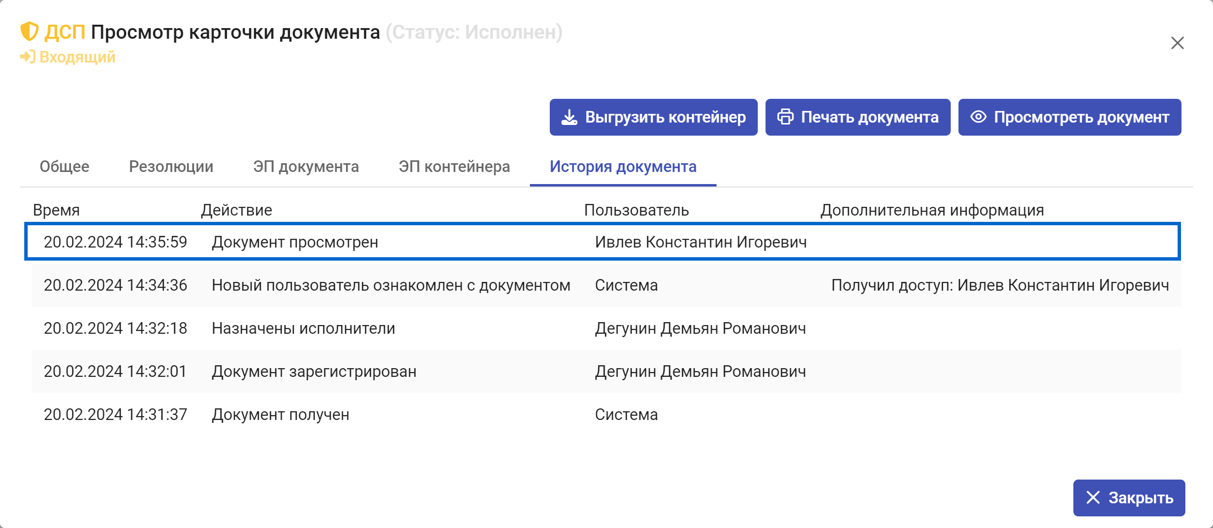Export container via Выгрузить контейнер text
This screenshot has width=1213, height=528.
[665, 117]
